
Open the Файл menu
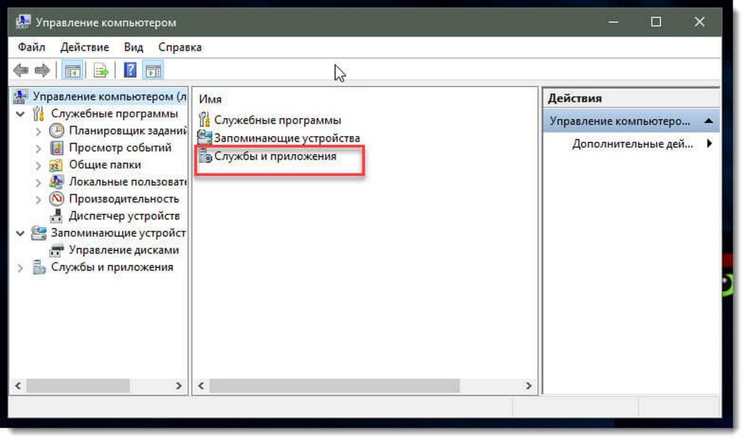[31, 47]
